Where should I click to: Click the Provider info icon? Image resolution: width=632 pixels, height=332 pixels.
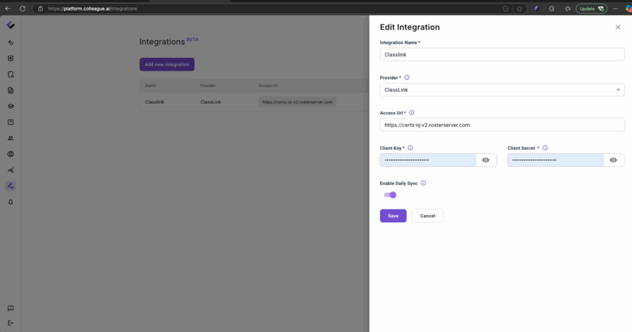[407, 78]
